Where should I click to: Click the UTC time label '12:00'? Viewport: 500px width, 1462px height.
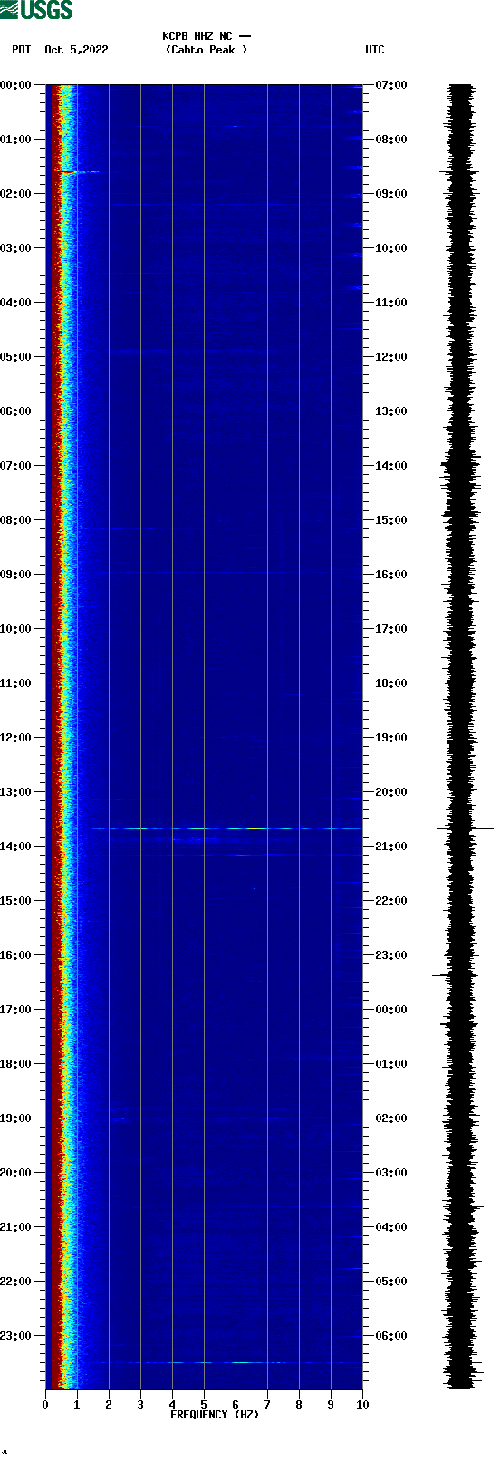tap(391, 357)
